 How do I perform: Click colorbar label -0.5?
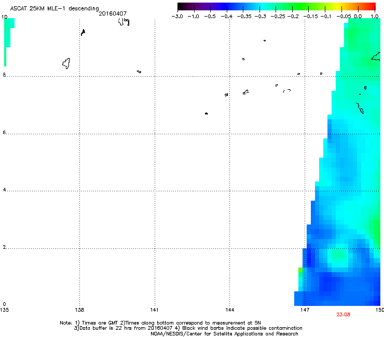[210, 17]
